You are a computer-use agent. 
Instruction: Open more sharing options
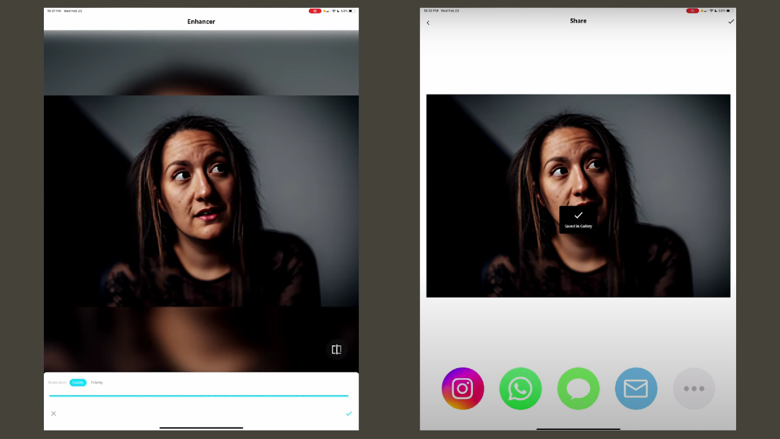coord(694,388)
